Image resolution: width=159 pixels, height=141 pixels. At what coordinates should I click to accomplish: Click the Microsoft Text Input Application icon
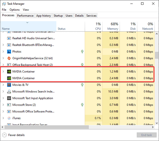(x=9, y=98)
